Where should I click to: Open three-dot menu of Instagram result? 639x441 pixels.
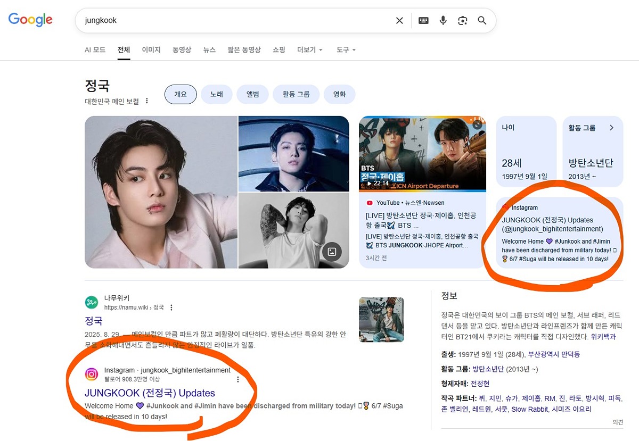[x=238, y=379]
